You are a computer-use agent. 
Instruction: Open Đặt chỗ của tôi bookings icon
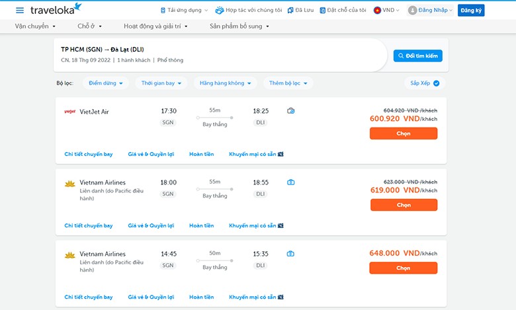point(323,10)
